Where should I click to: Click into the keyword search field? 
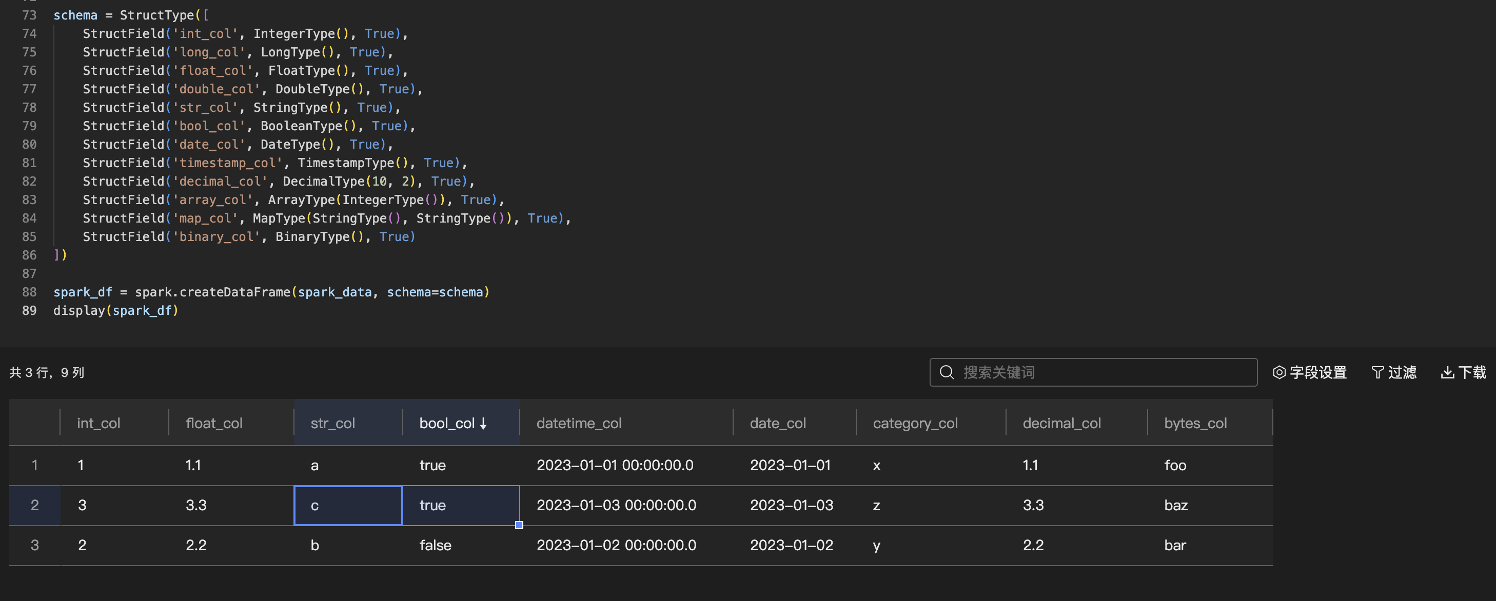1104,372
